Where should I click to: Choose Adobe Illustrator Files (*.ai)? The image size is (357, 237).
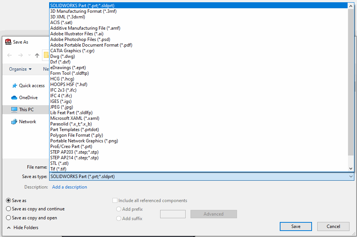[x=198, y=34]
